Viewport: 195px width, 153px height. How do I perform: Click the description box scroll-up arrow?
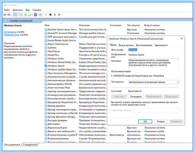[x=178, y=60]
